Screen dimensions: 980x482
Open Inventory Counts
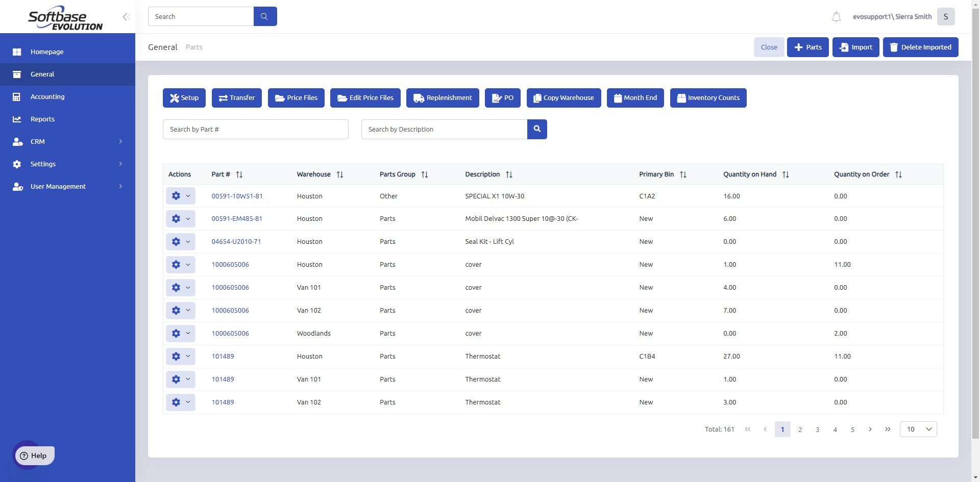point(708,98)
